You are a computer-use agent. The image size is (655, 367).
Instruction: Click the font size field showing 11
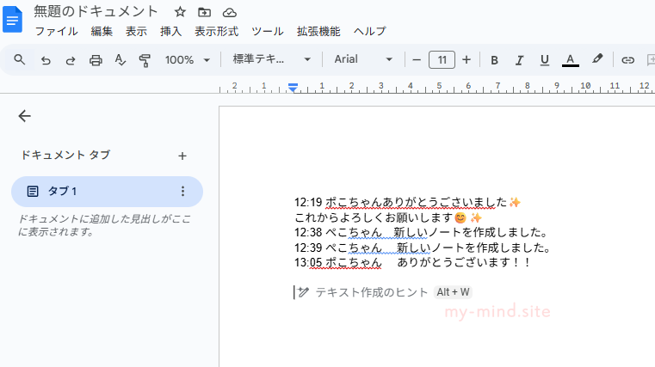coord(442,60)
